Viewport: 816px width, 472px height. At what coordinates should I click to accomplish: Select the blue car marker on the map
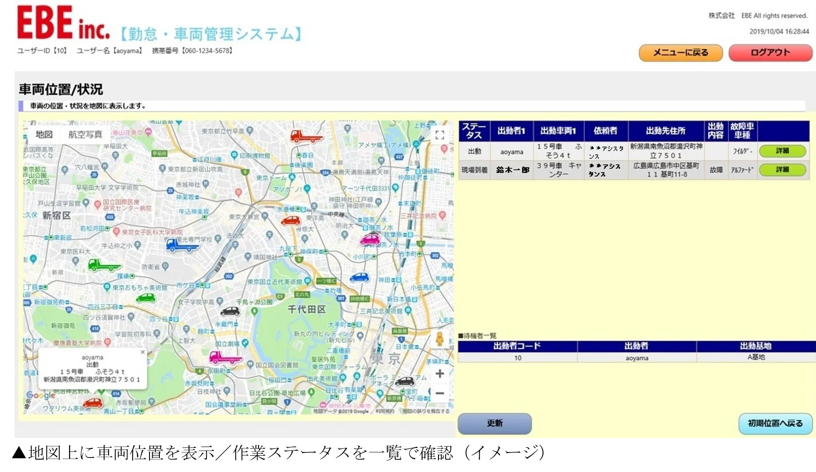point(359,278)
